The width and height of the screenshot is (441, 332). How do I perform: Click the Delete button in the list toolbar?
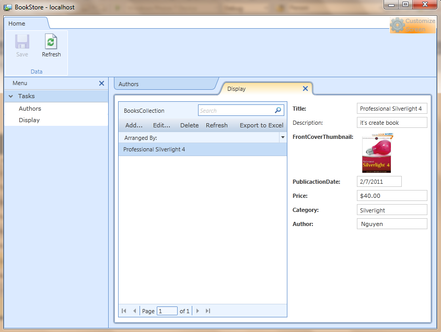click(189, 125)
